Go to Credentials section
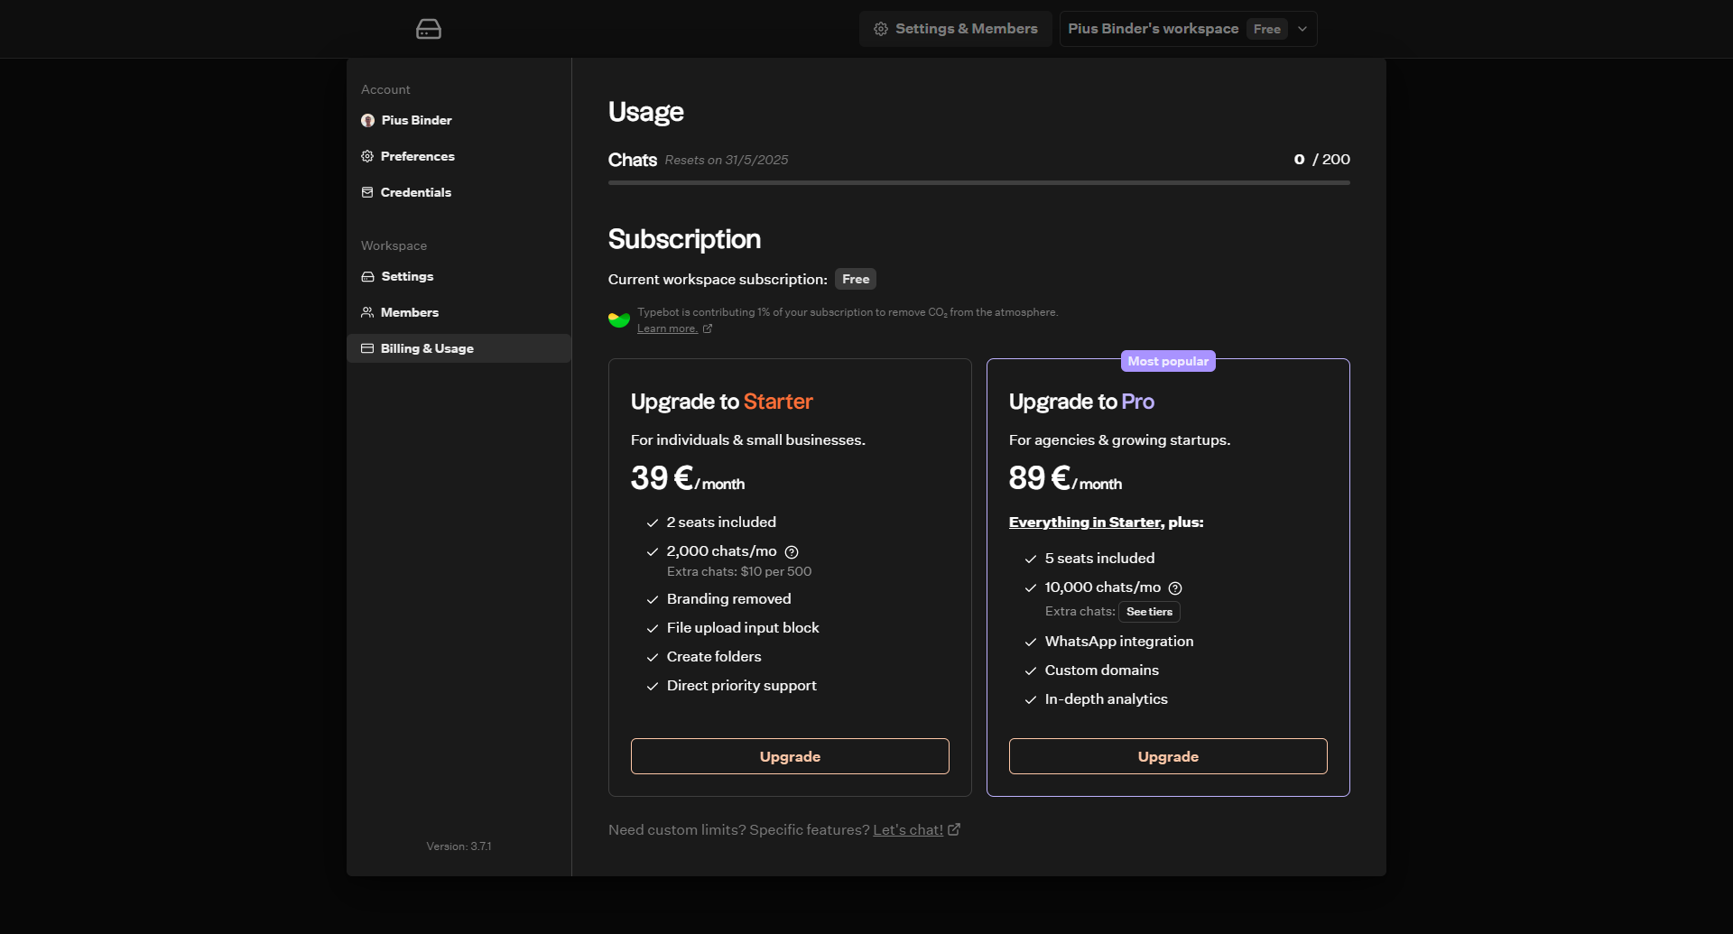Viewport: 1733px width, 934px height. [x=415, y=192]
